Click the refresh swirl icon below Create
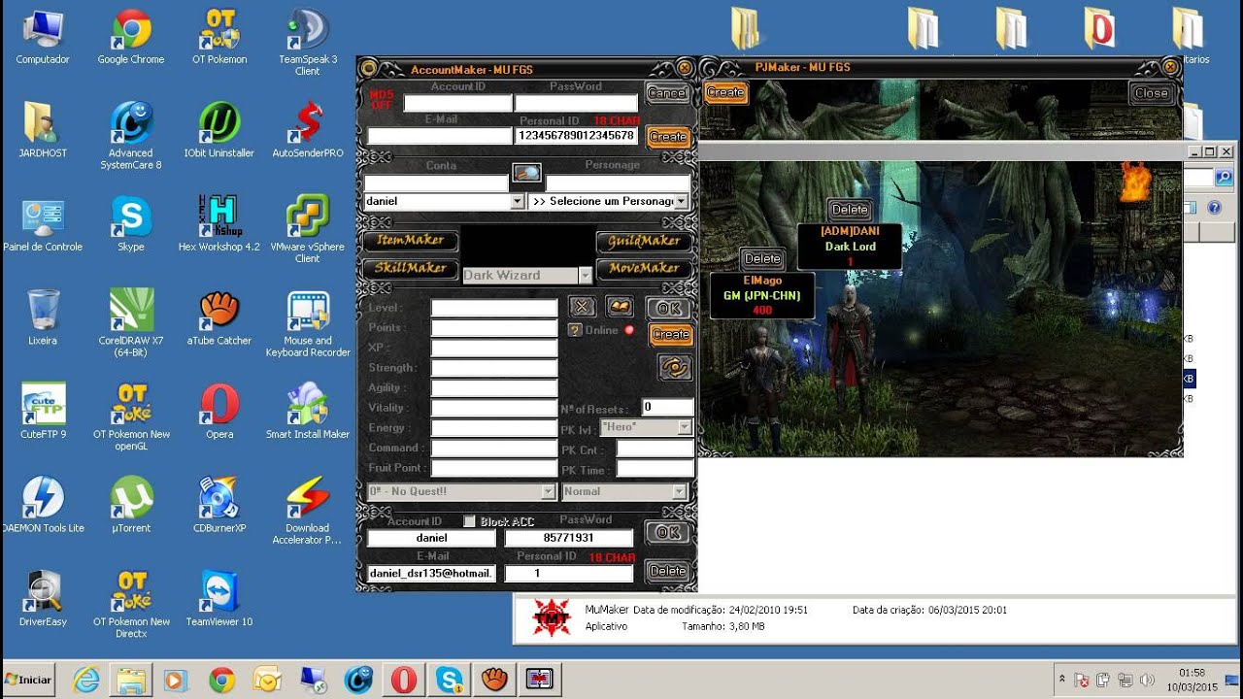1243x699 pixels. pos(674,367)
